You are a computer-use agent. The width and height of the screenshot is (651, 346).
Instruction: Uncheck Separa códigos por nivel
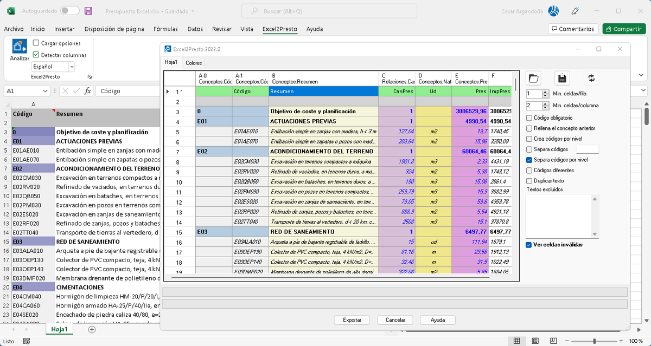point(529,160)
